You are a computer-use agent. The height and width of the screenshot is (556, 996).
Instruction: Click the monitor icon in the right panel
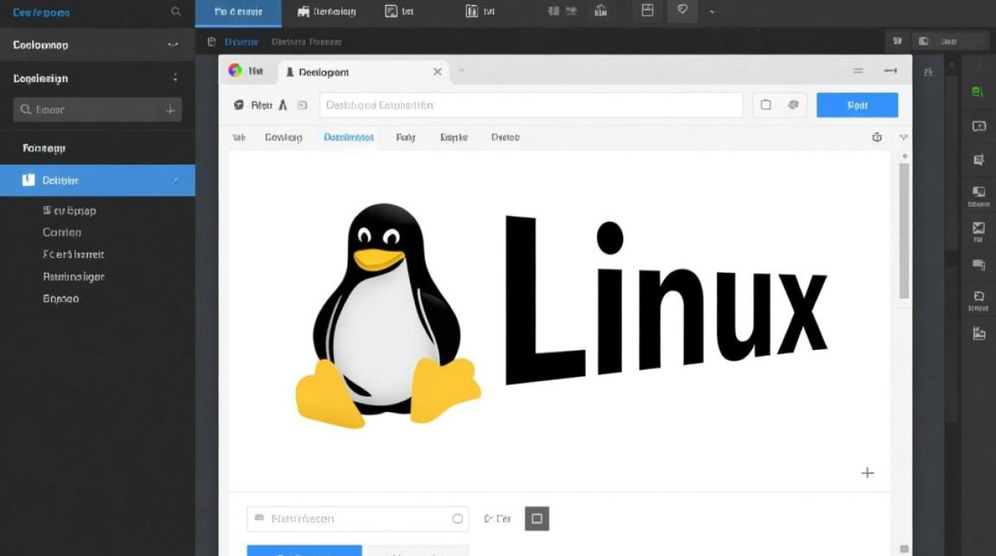(978, 192)
